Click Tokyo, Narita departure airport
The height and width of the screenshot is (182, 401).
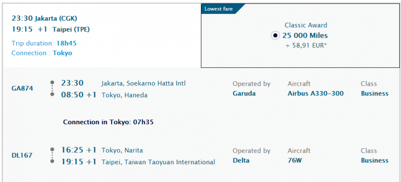(122, 150)
